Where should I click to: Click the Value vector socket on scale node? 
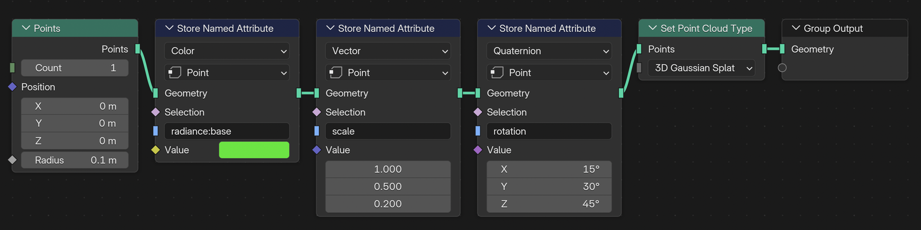(x=317, y=150)
